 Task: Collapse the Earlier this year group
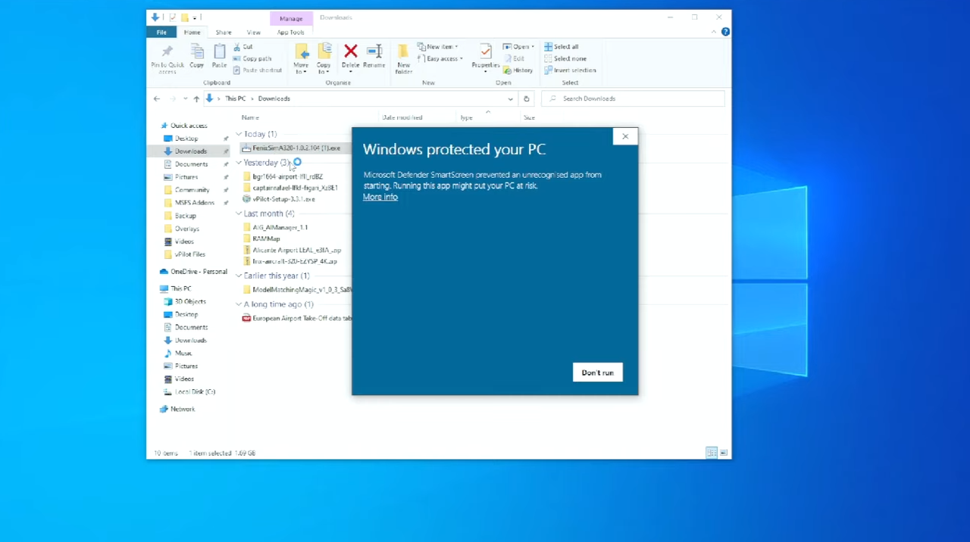pos(239,276)
